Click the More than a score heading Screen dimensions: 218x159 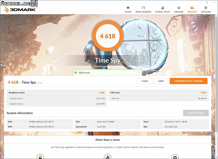click(x=107, y=140)
